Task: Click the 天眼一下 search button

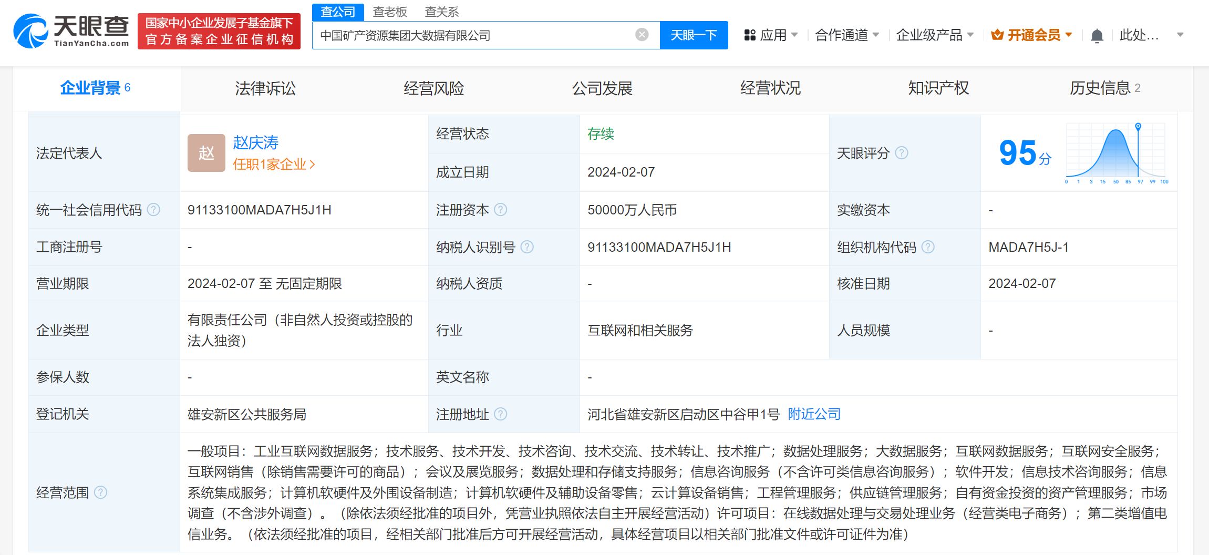Action: point(694,35)
